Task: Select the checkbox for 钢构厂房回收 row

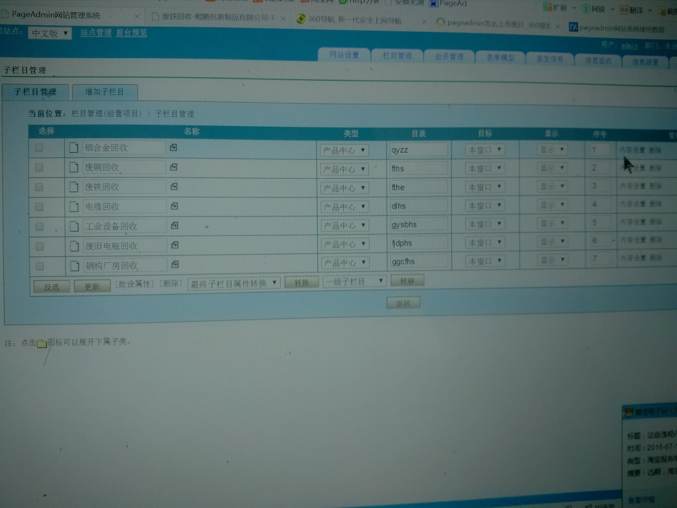Action: point(40,266)
